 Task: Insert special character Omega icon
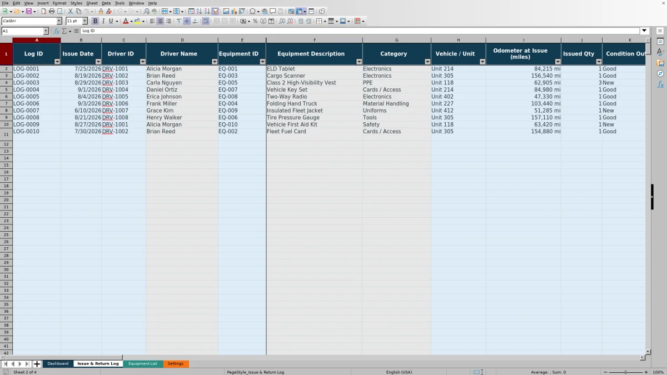coord(252,11)
